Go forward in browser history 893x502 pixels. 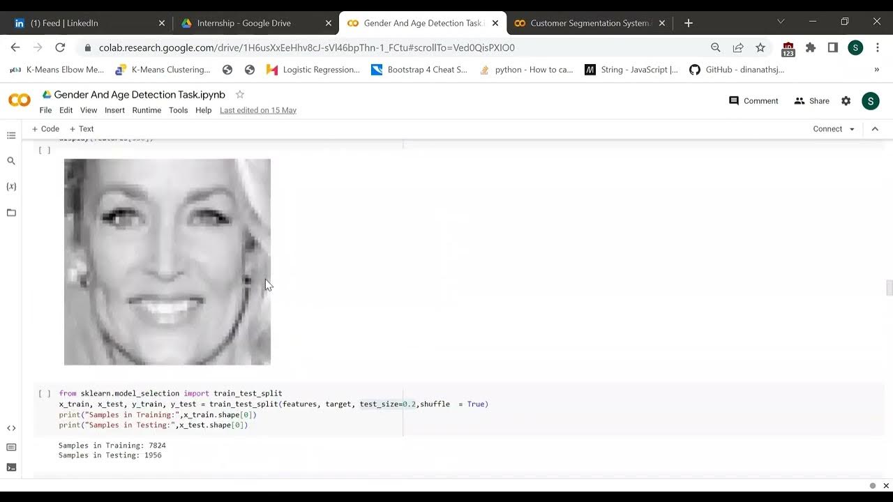pos(38,47)
